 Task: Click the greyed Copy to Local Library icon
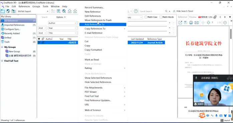[x=53, y=11]
